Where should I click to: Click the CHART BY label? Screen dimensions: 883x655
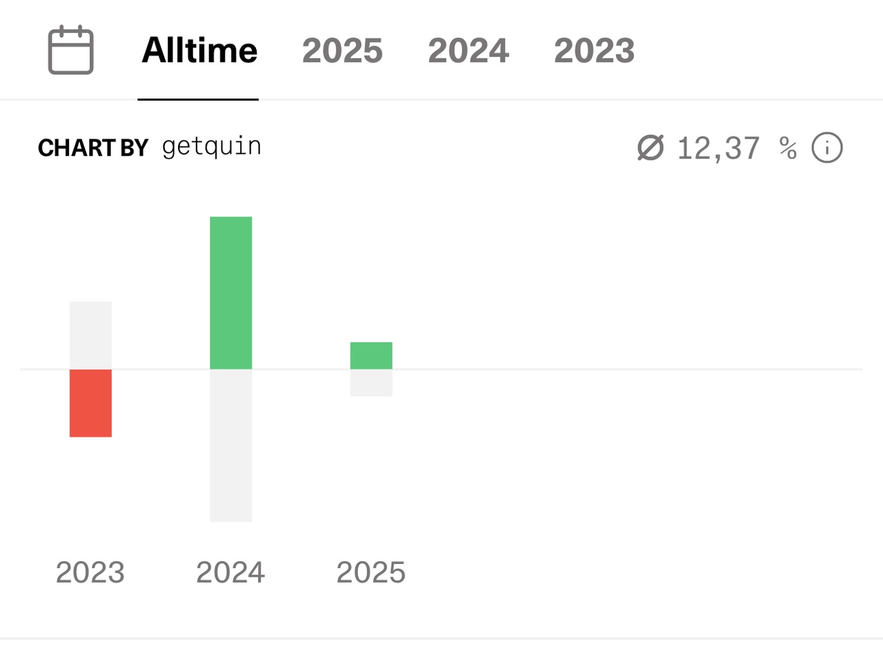click(93, 148)
